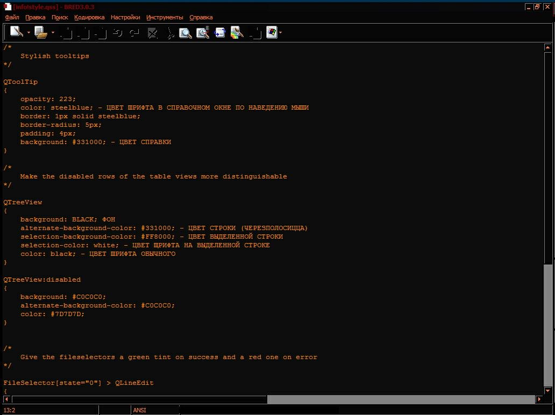Screen dimensions: 555x415
Task: Open the Справка menu
Action: click(201, 17)
